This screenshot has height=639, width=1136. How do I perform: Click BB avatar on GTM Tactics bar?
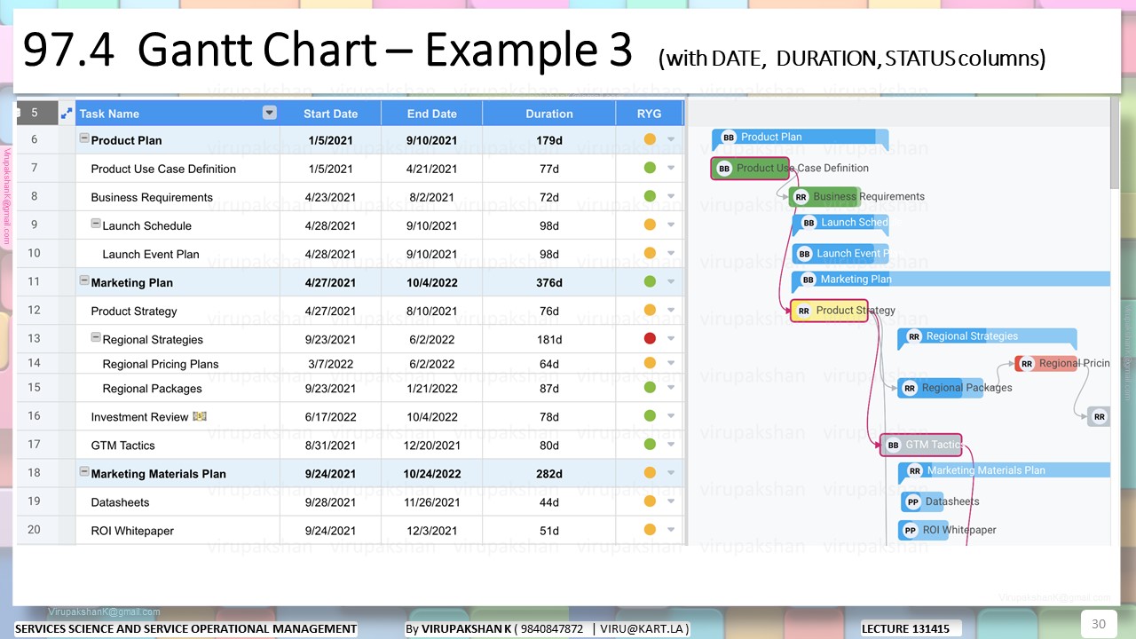[894, 446]
